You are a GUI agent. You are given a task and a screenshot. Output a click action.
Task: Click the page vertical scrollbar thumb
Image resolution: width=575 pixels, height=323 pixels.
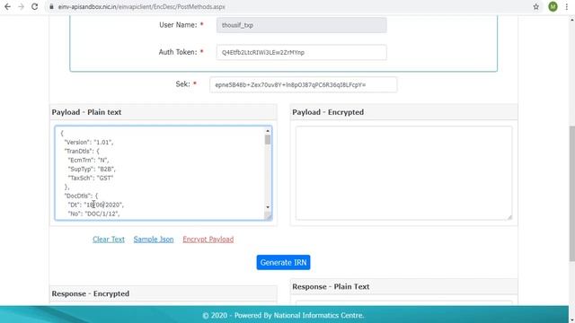[x=571, y=194]
